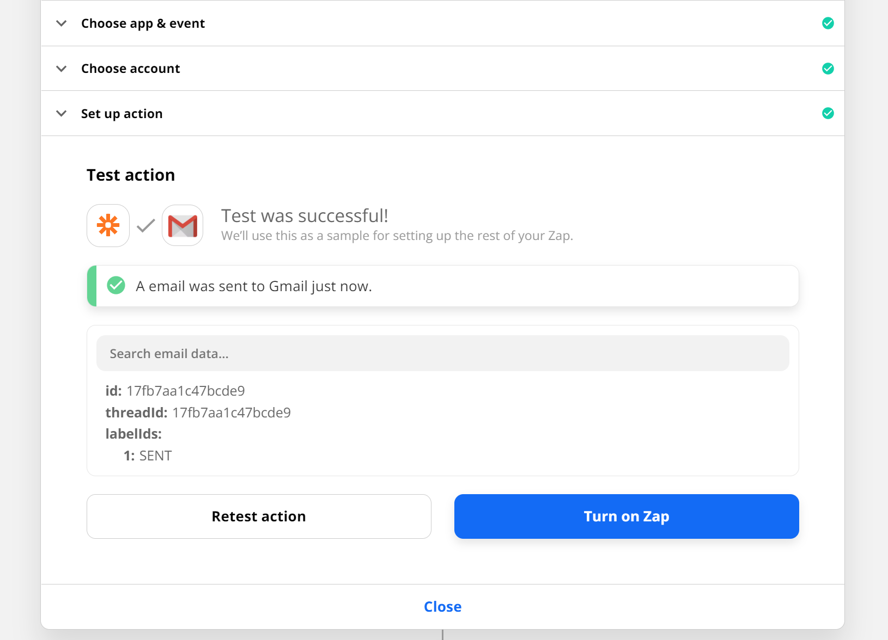888x640 pixels.
Task: Click the gray checkmark between app icons
Action: tap(145, 225)
